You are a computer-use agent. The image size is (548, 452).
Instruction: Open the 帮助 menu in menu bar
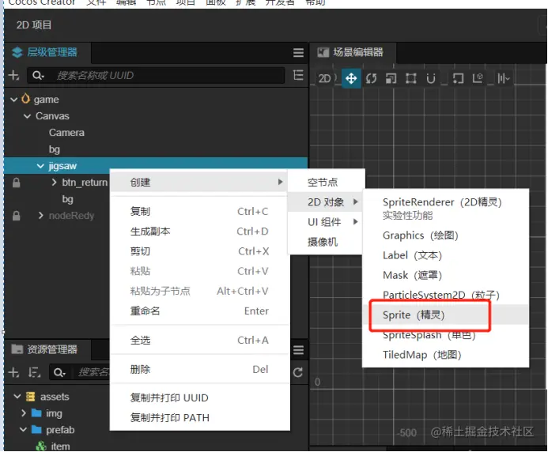click(316, 3)
